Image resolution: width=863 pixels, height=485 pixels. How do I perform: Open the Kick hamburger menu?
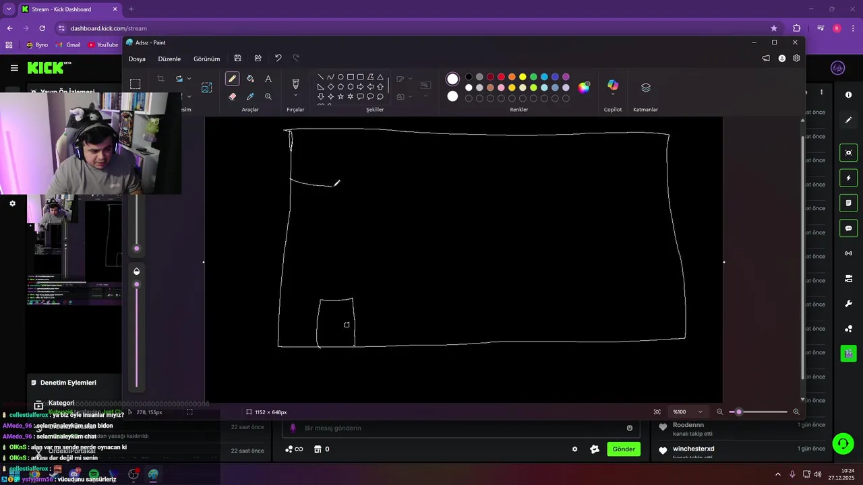pyautogui.click(x=14, y=67)
